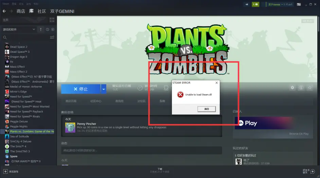Go back with the left arrow
Viewport: 320px width, 178px height.
(x=4, y=11)
